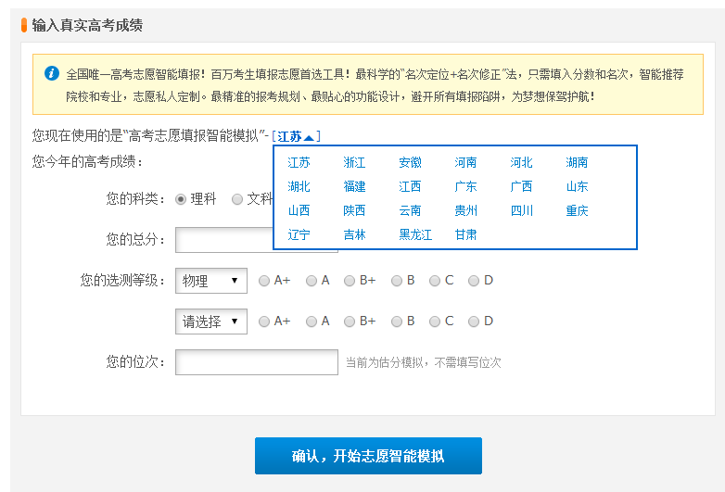
Task: Select 甘肃 from province list
Action: pos(465,235)
